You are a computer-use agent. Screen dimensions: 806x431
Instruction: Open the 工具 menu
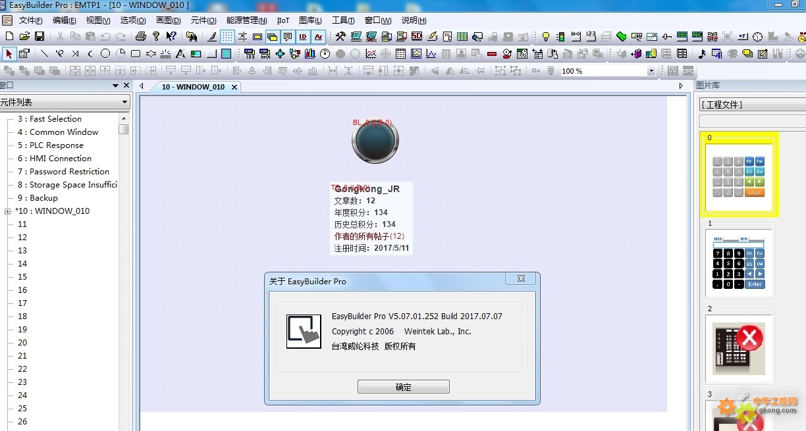click(x=343, y=20)
